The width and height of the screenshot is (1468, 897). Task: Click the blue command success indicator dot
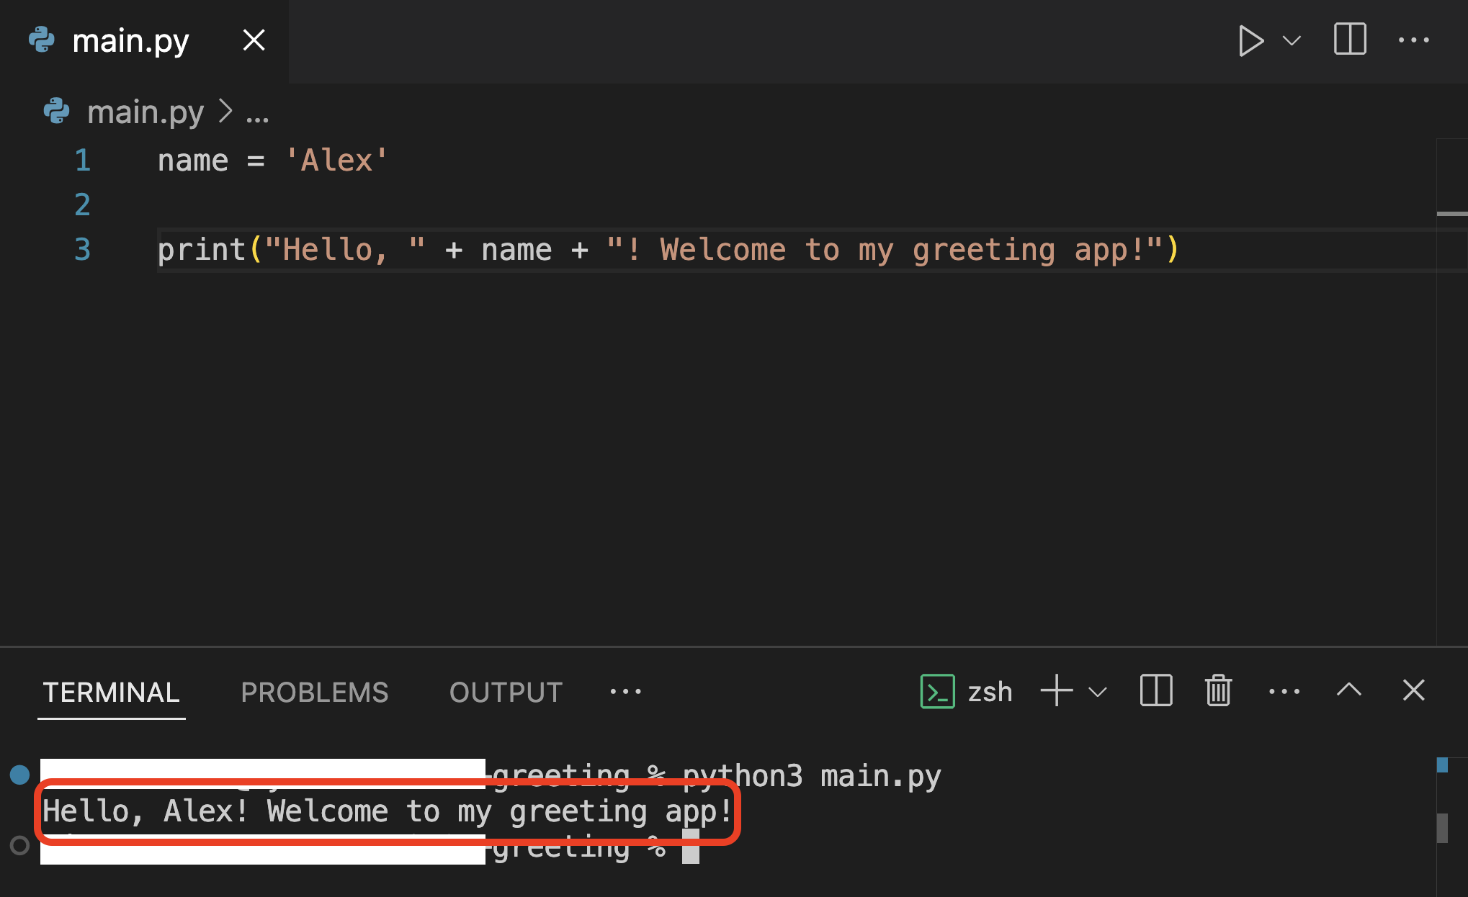(x=19, y=775)
